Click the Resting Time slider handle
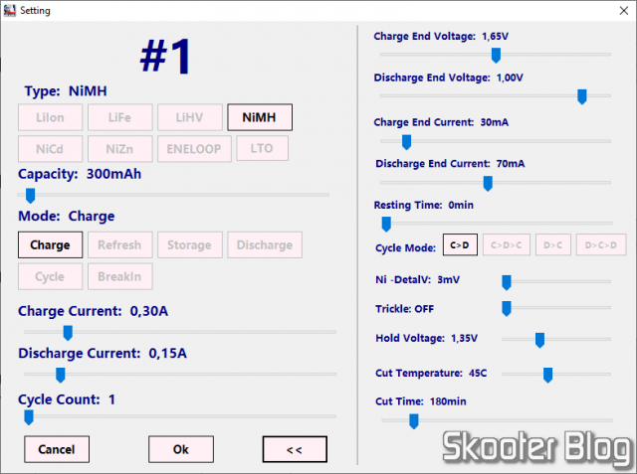Image resolution: width=637 pixels, height=474 pixels. coord(386,224)
